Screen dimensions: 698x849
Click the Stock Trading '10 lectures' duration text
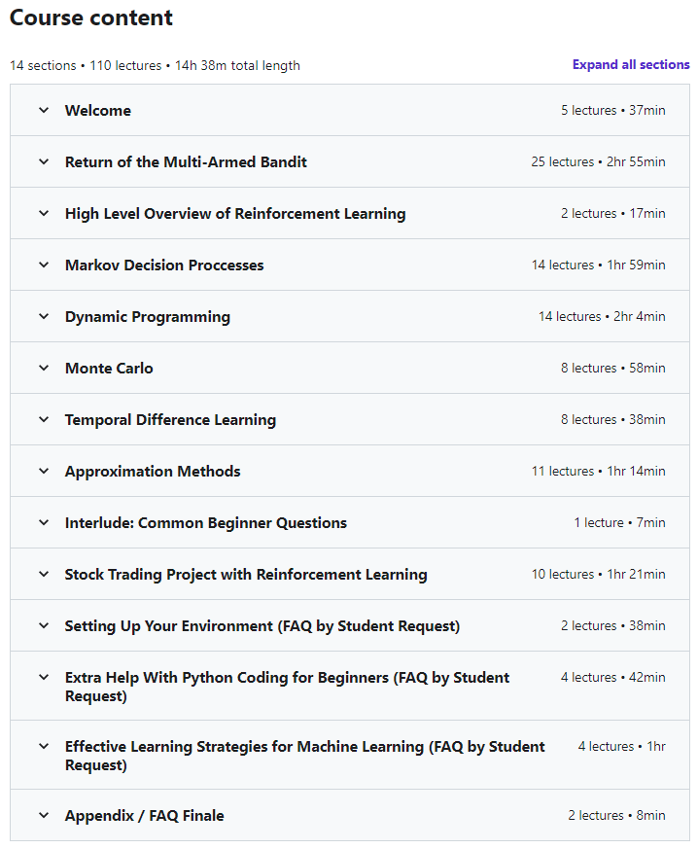pyautogui.click(x=598, y=575)
